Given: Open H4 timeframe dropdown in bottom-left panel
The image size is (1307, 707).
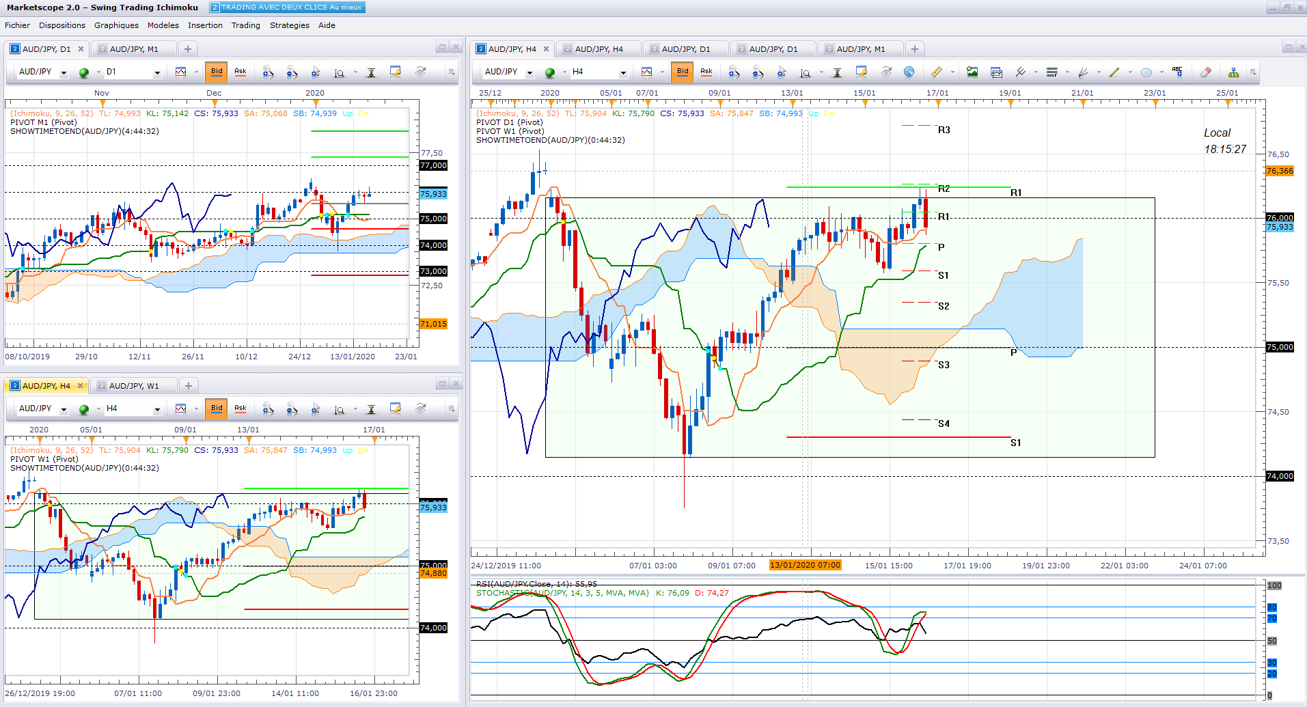Looking at the screenshot, I should tap(157, 409).
